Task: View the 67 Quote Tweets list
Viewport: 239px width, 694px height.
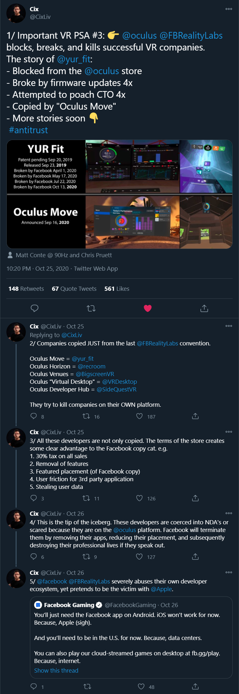Action: 74,289
